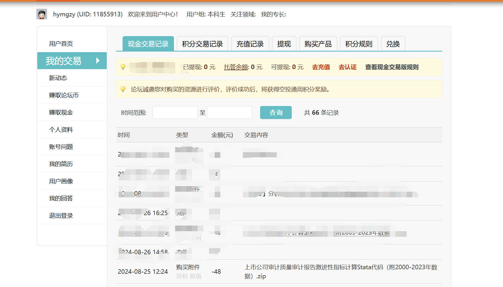
Task: Click the 共 66 条记录 count
Action: pos(321,112)
